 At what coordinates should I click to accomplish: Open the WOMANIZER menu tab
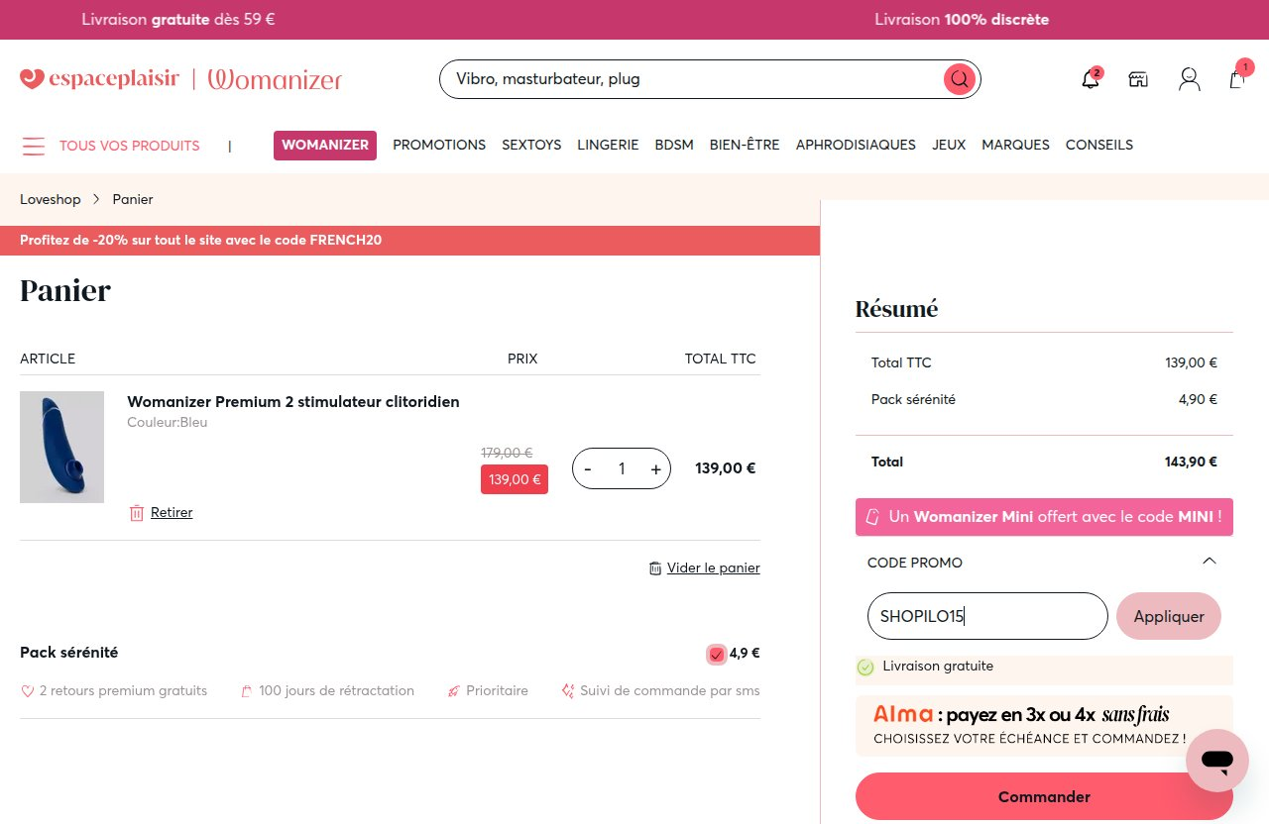325,145
